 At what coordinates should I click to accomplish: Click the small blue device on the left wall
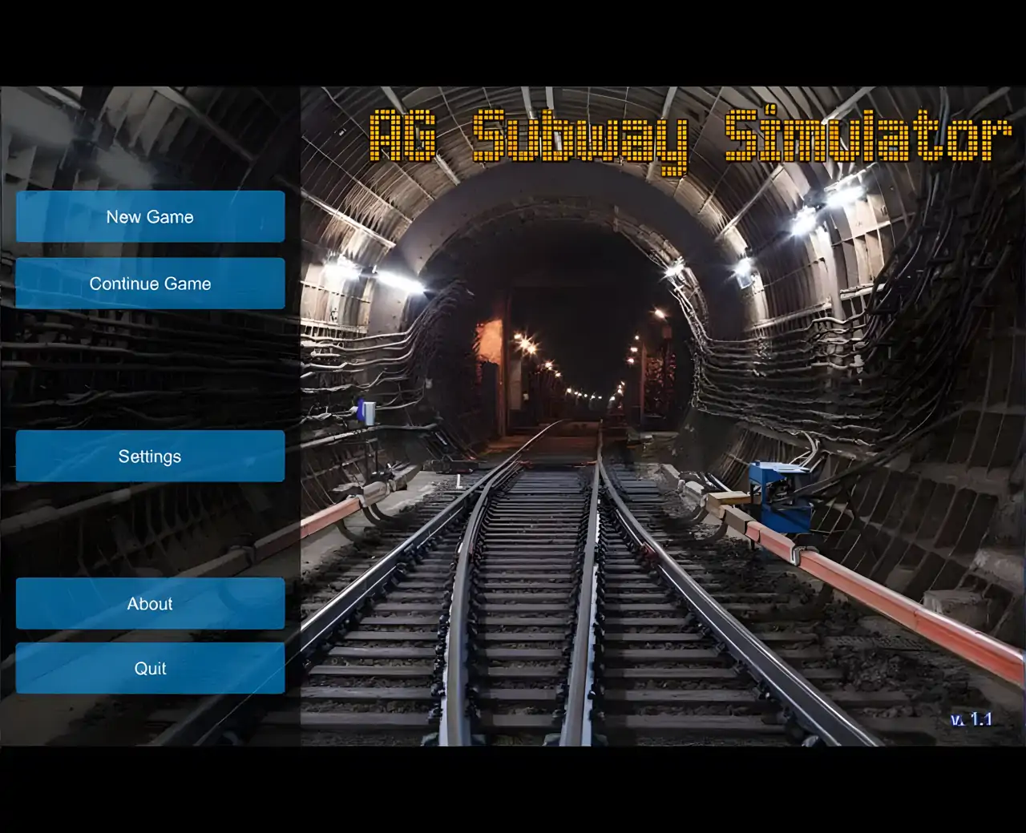coord(366,412)
